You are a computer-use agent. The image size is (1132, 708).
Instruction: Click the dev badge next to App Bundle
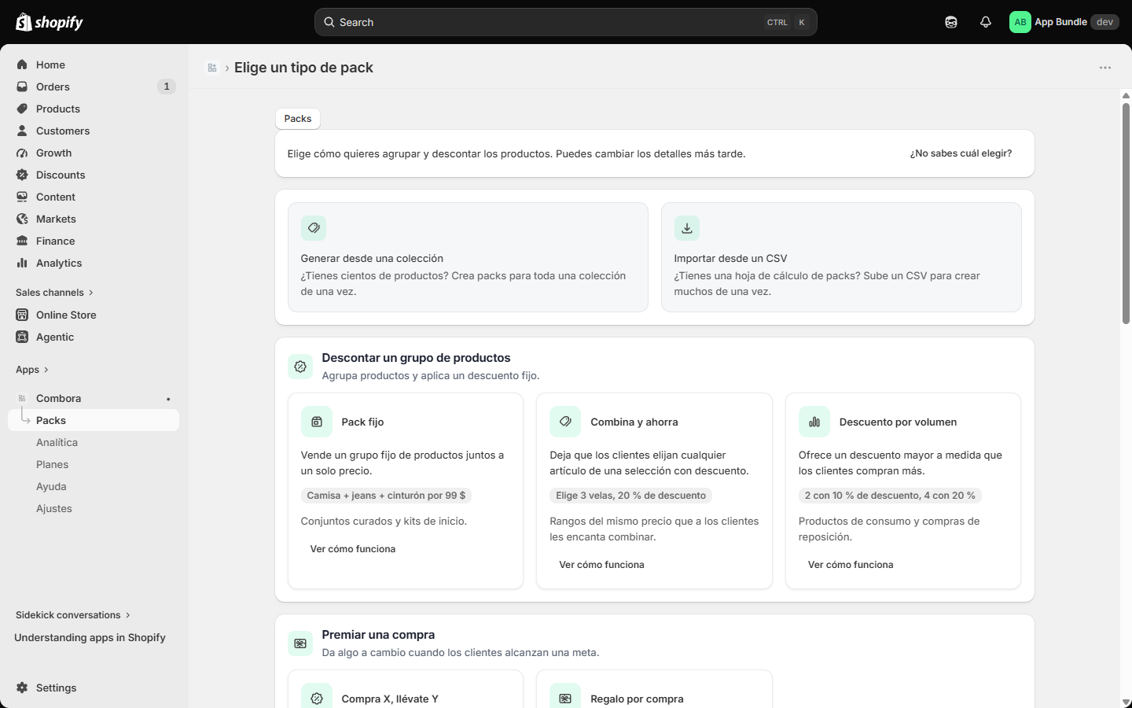pos(1104,22)
